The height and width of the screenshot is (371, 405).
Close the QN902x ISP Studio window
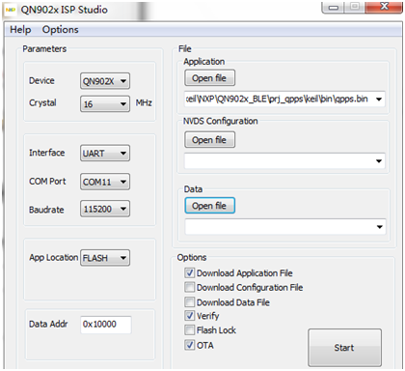[x=384, y=7]
